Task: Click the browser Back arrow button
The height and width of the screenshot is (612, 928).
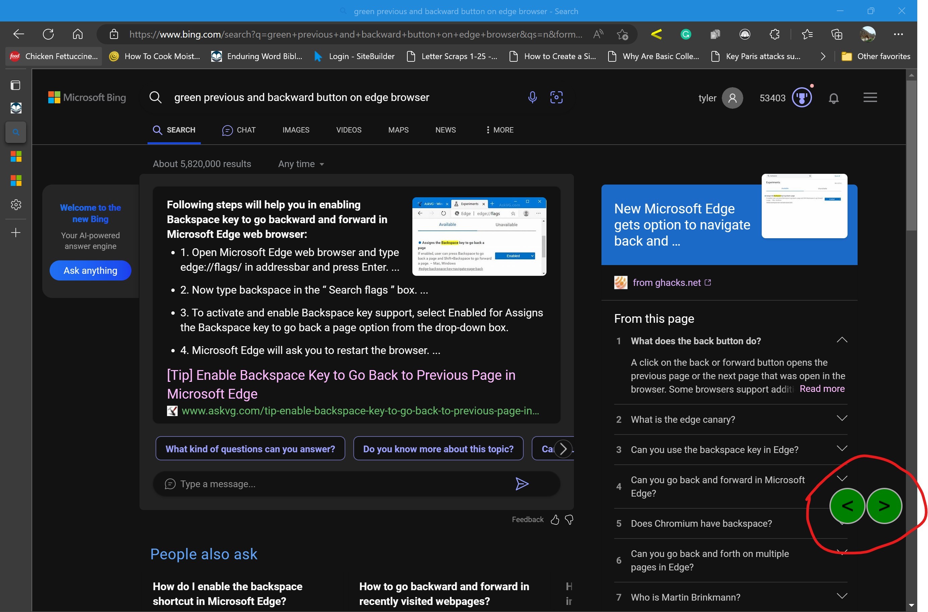Action: (x=18, y=34)
